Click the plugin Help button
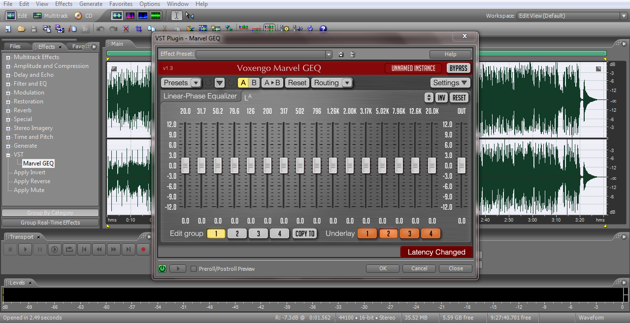The height and width of the screenshot is (323, 630). coord(450,54)
